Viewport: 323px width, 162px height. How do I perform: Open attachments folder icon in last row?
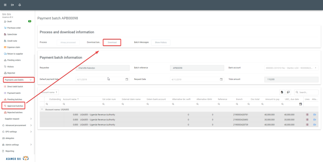[315, 125]
